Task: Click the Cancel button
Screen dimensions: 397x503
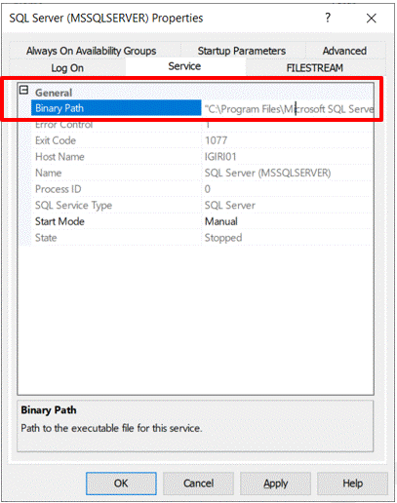Action: click(198, 484)
